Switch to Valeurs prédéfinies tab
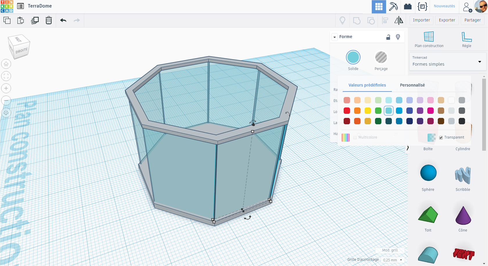The width and height of the screenshot is (488, 266). 367,85
